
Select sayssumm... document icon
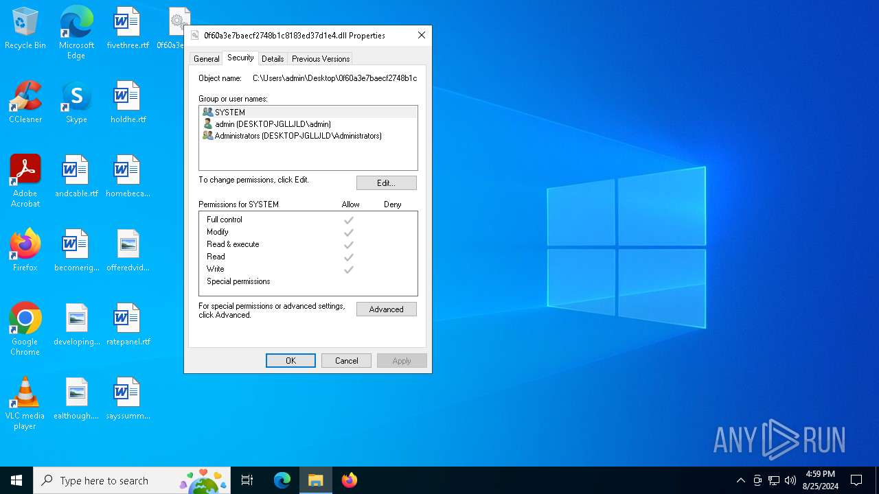128,399
